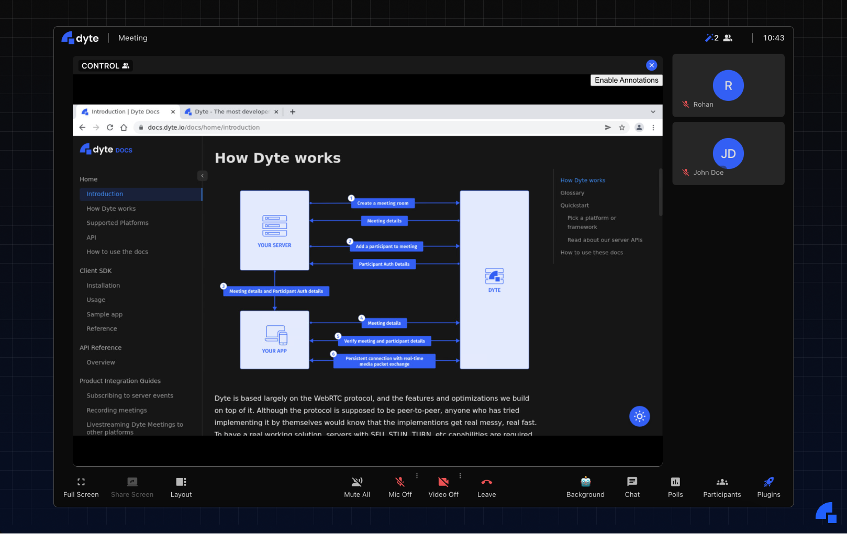This screenshot has width=847, height=534.
Task: Click the Product Integration Guides heading
Action: 120,381
